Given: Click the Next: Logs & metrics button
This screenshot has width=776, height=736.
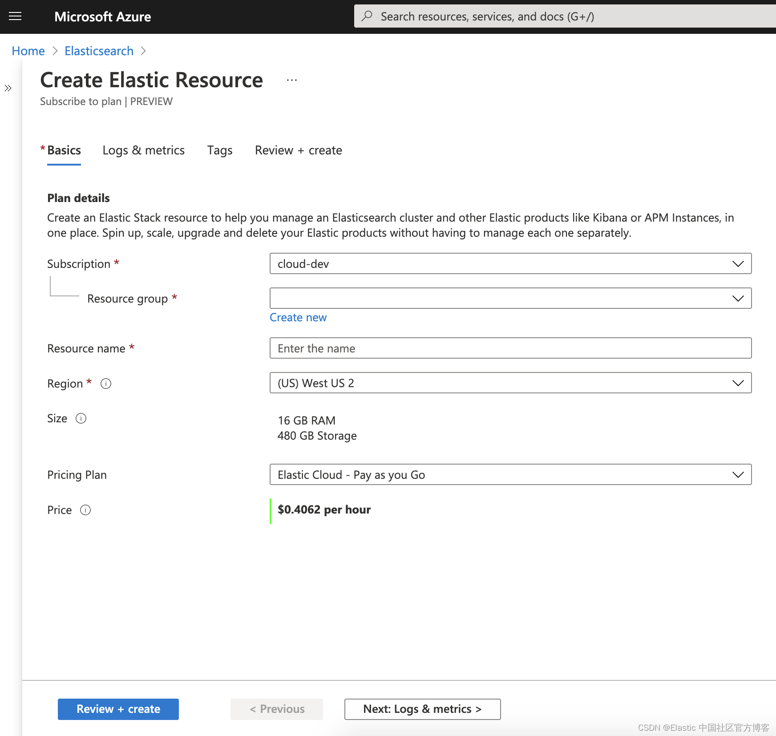Looking at the screenshot, I should pos(422,709).
